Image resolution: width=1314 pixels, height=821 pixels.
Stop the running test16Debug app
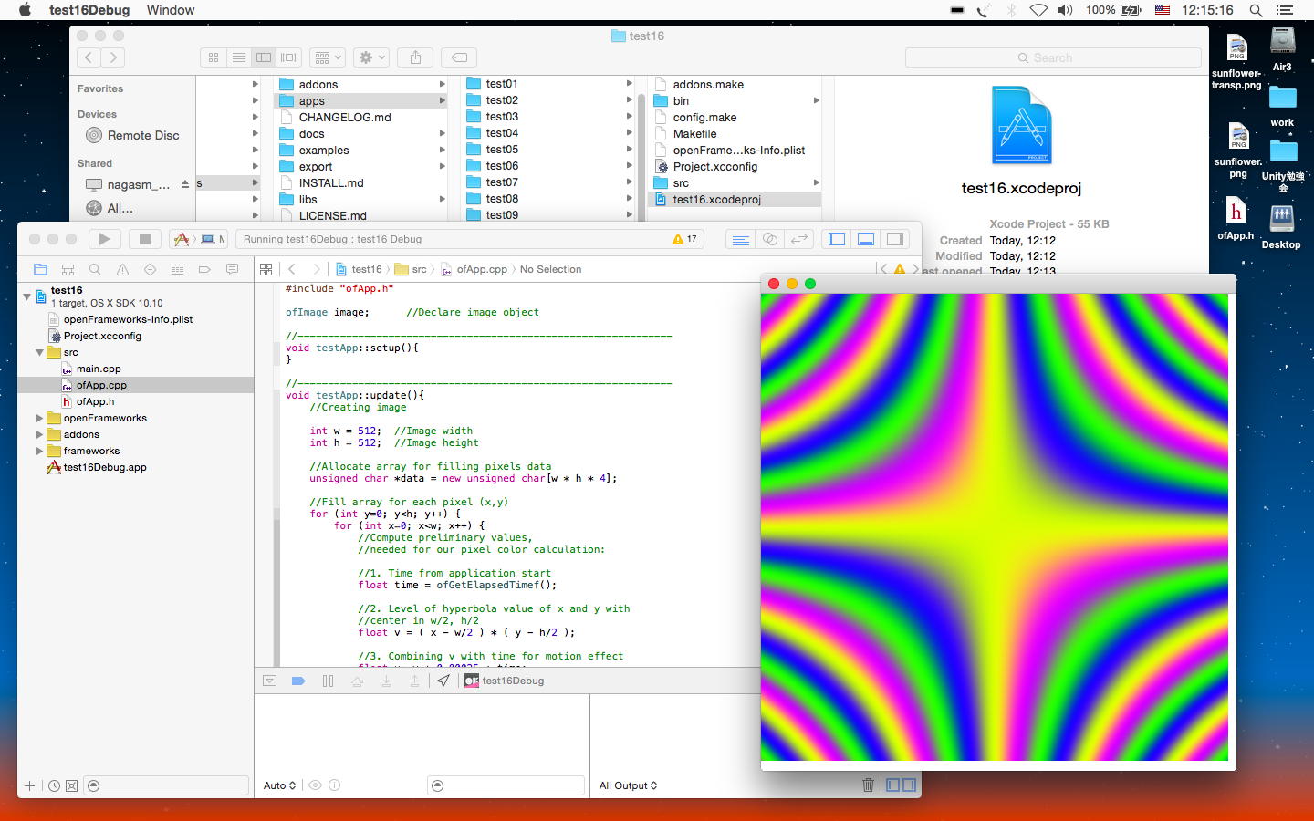click(144, 239)
